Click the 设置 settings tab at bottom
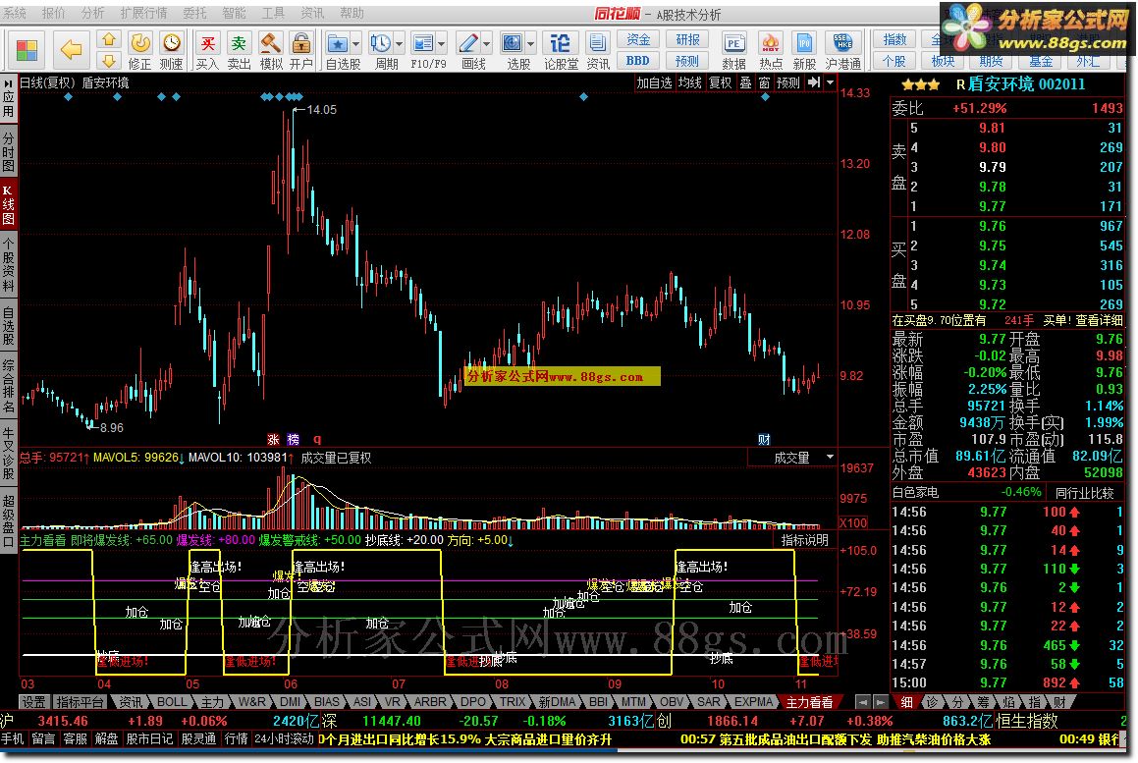1138x763 pixels. (33, 702)
